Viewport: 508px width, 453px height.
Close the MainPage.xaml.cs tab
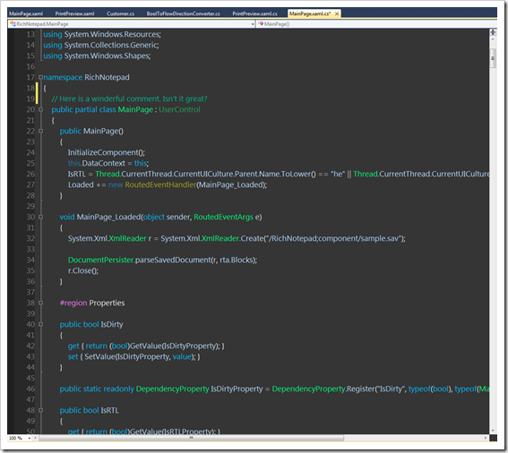(337, 13)
